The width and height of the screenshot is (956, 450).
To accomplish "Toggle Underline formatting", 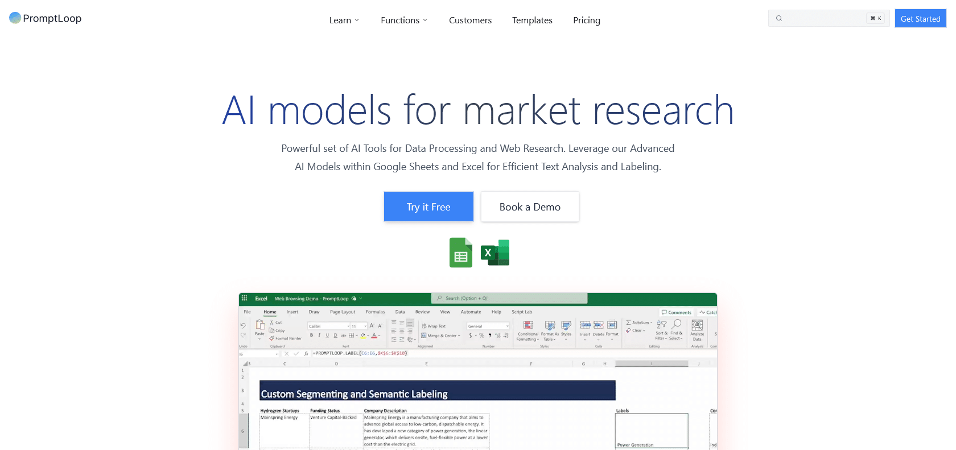I will [x=327, y=336].
